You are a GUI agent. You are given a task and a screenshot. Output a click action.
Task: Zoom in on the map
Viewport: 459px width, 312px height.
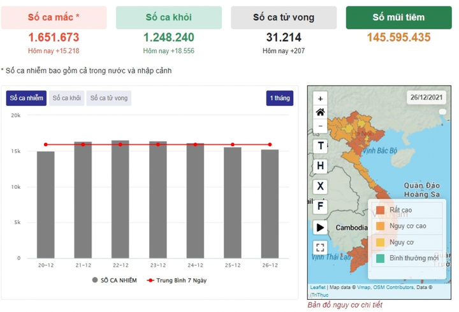tap(320, 99)
